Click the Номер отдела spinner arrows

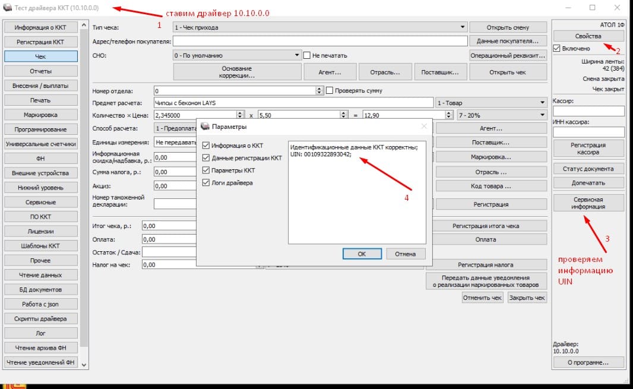point(319,90)
